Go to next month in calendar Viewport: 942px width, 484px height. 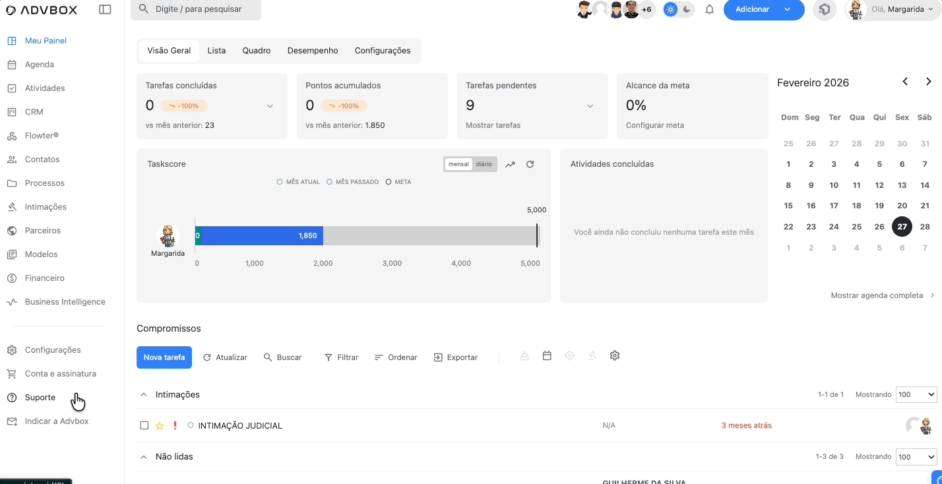(x=929, y=82)
